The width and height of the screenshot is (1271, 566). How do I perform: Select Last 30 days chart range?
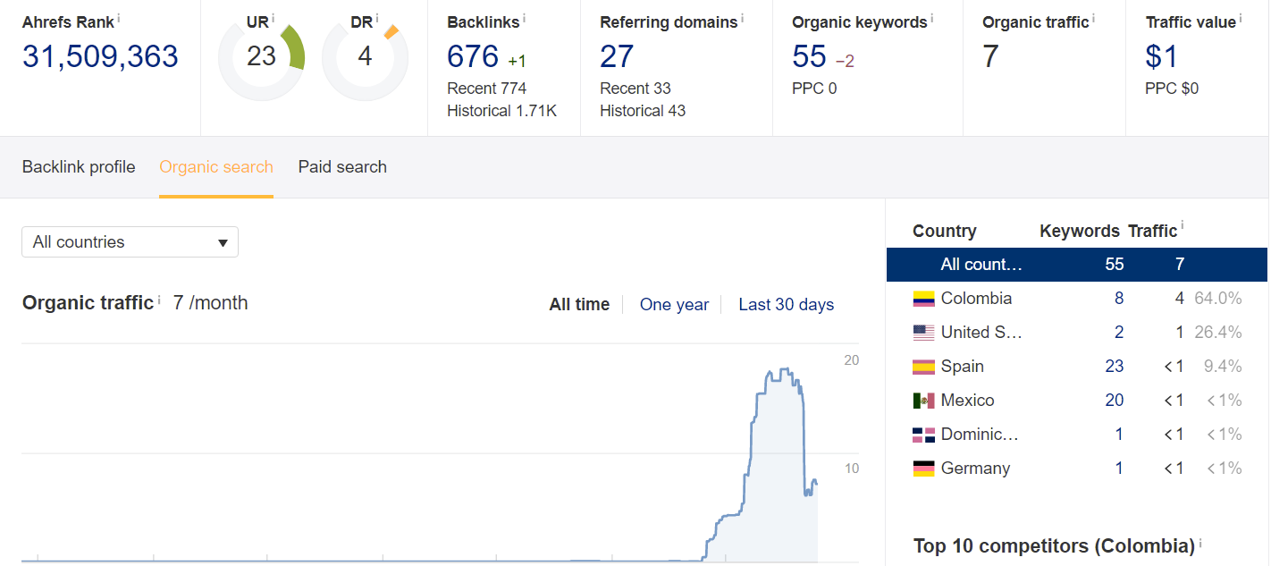click(786, 305)
